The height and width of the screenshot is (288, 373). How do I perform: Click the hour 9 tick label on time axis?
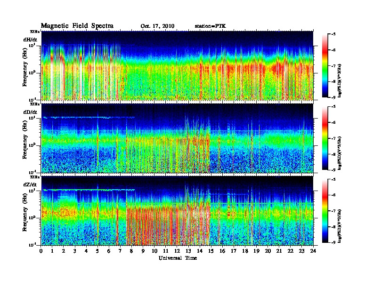tap(143, 251)
